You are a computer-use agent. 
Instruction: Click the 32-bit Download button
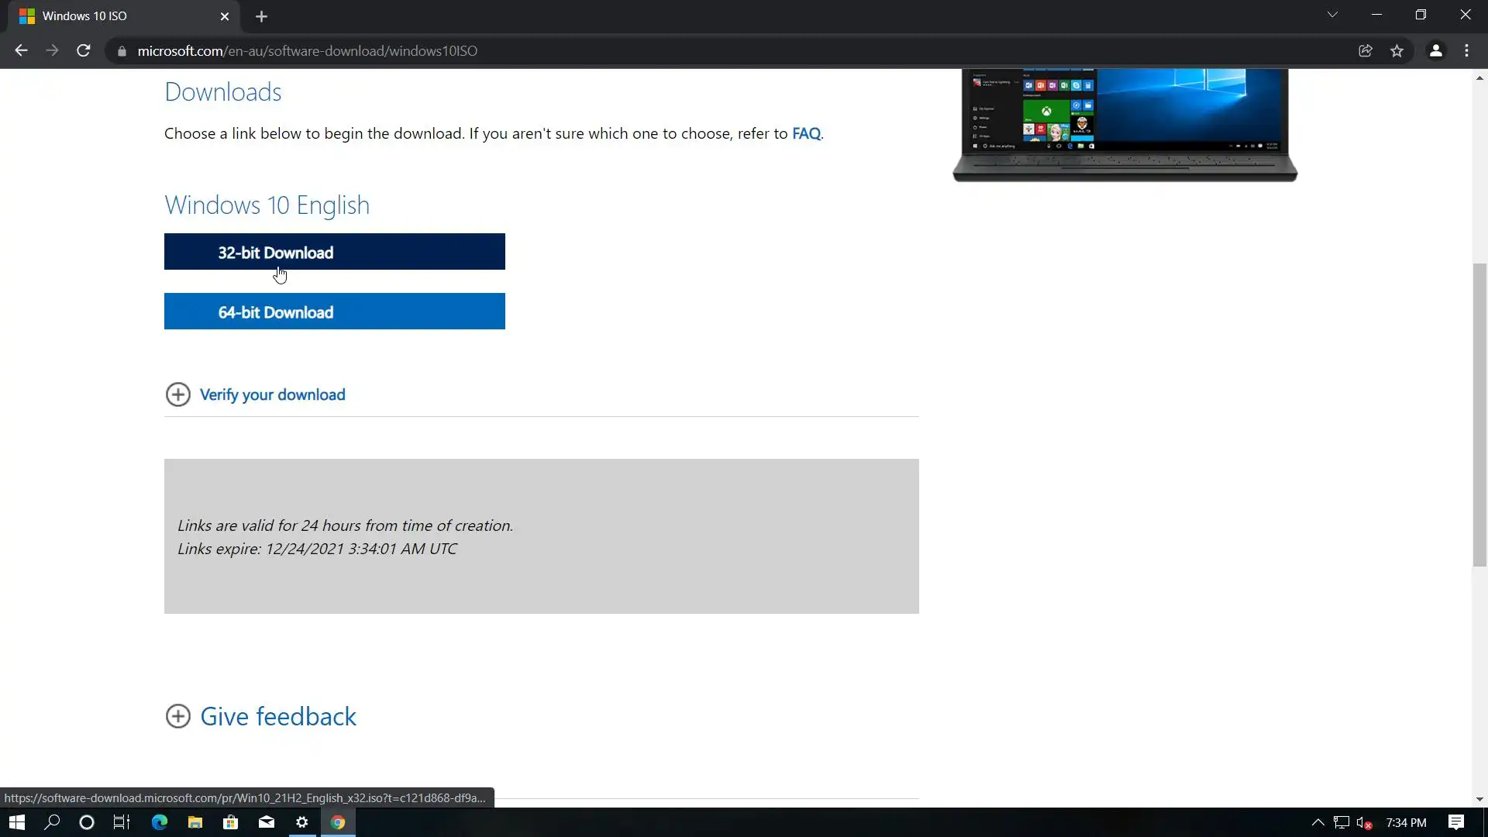click(x=334, y=252)
